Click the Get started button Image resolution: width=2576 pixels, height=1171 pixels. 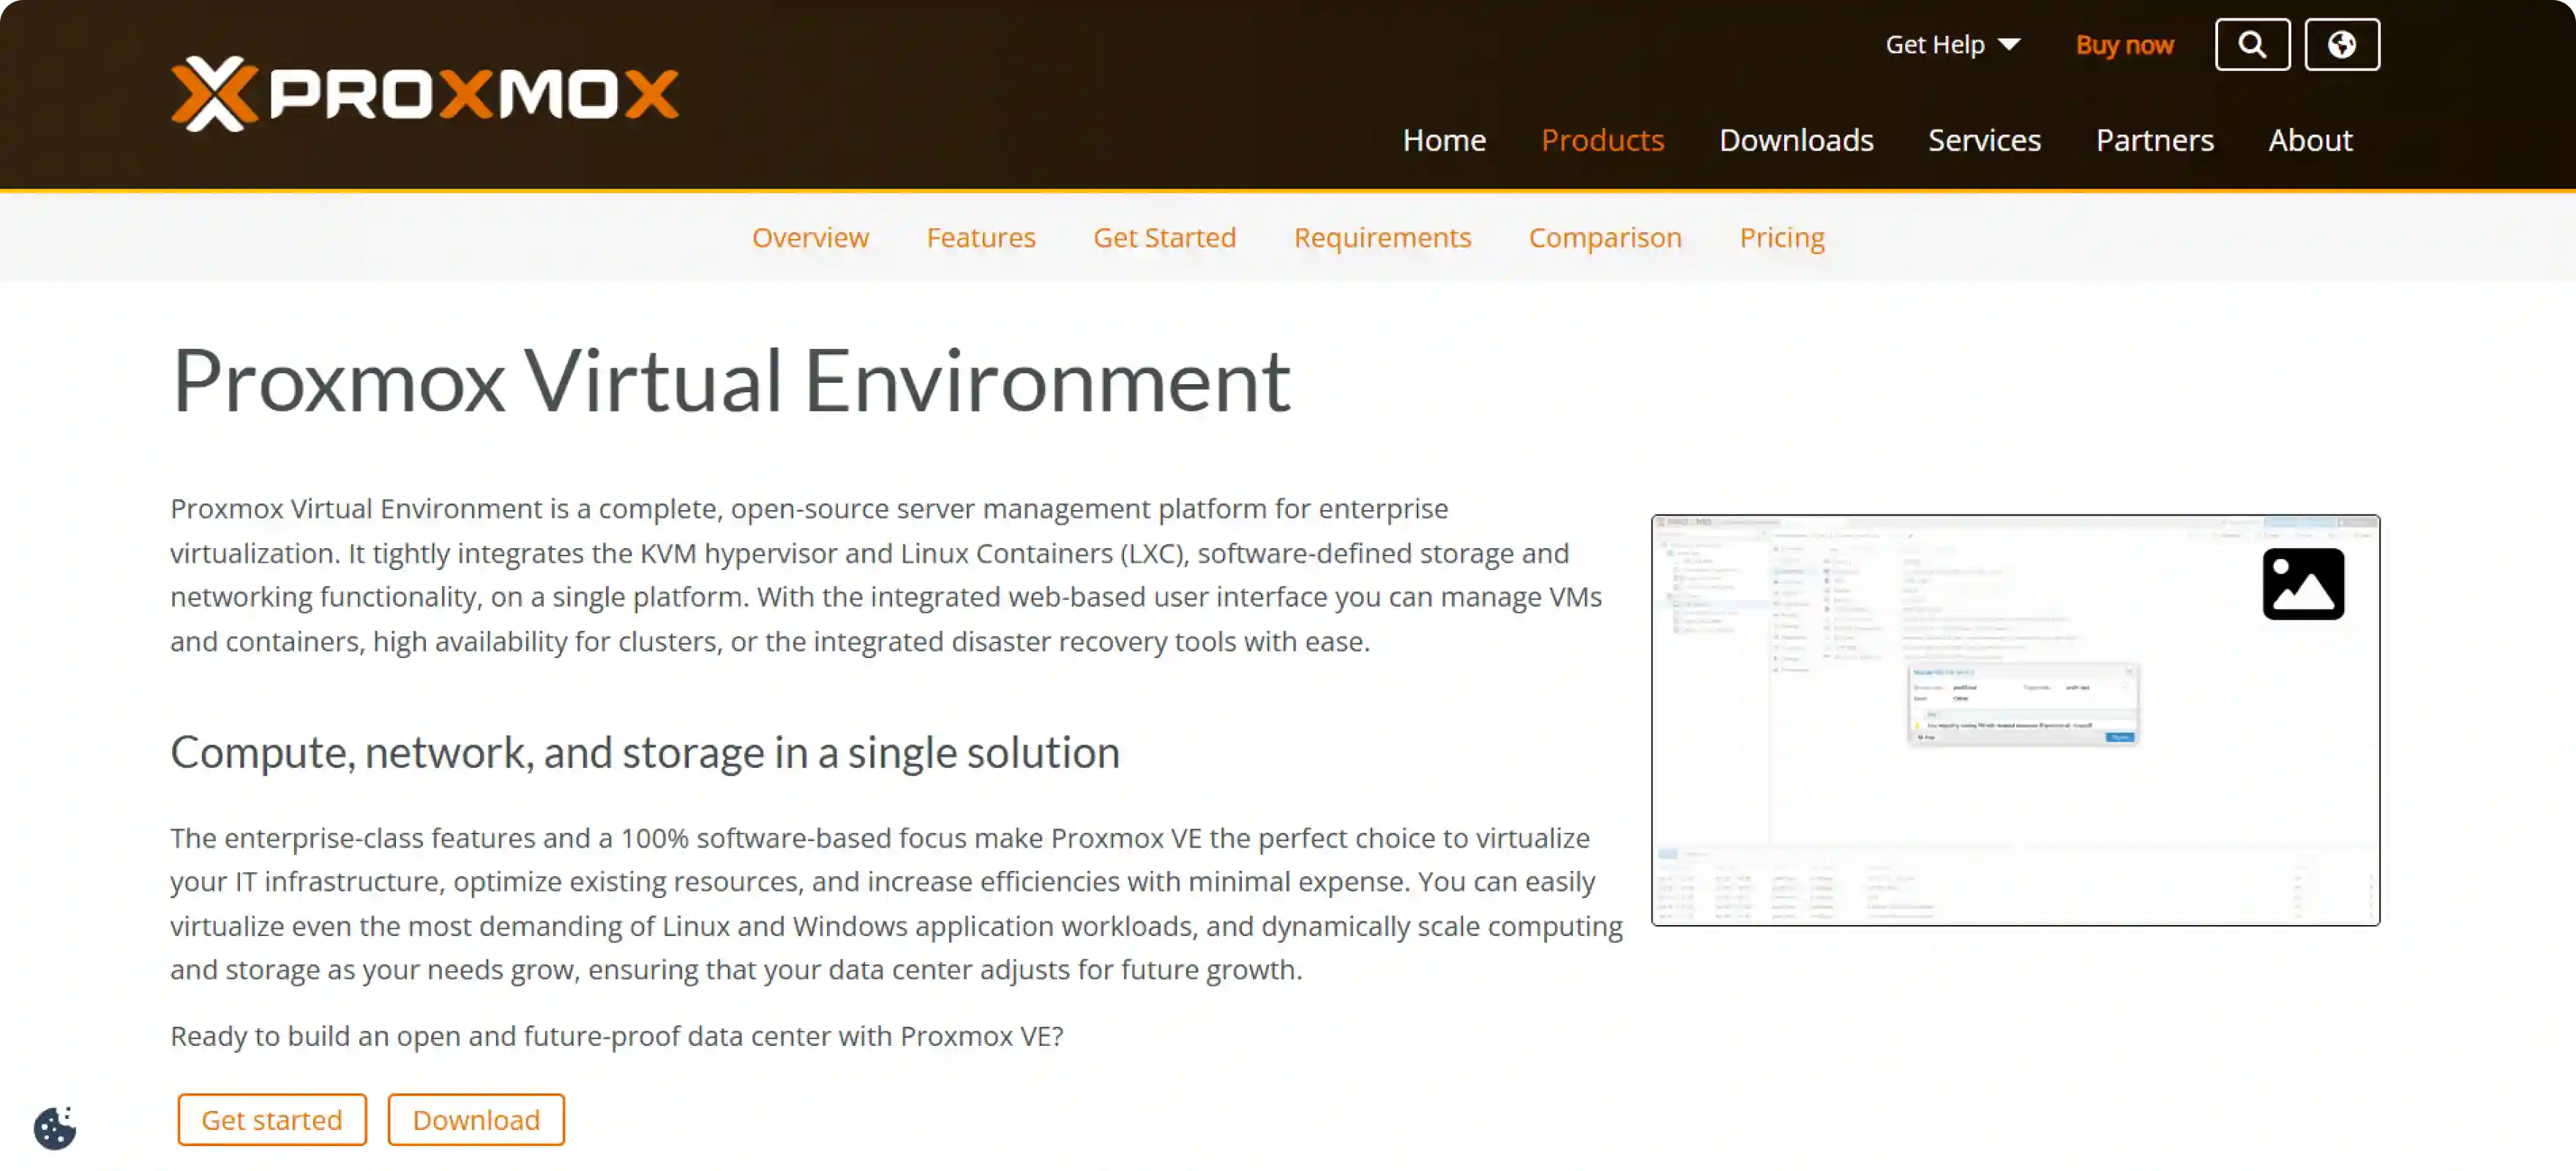(x=271, y=1119)
